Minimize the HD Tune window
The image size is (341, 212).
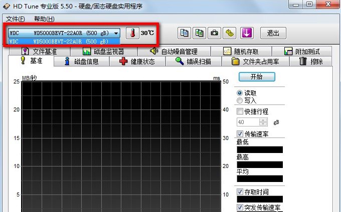pos(296,4)
